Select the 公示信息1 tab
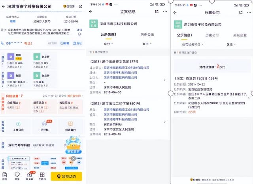The image size is (253, 184). pyautogui.click(x=184, y=35)
